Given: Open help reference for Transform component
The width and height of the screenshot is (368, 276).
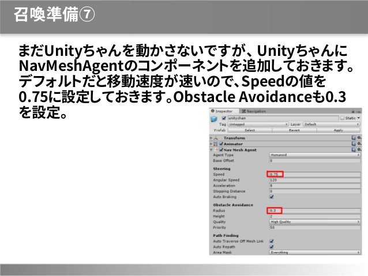Looking at the screenshot, I should (354, 138).
